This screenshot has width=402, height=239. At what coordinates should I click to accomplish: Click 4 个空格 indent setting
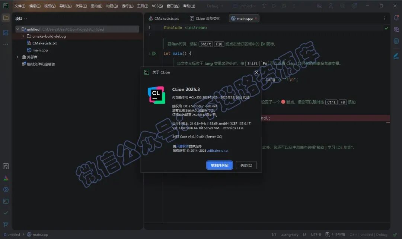[x=335, y=235]
